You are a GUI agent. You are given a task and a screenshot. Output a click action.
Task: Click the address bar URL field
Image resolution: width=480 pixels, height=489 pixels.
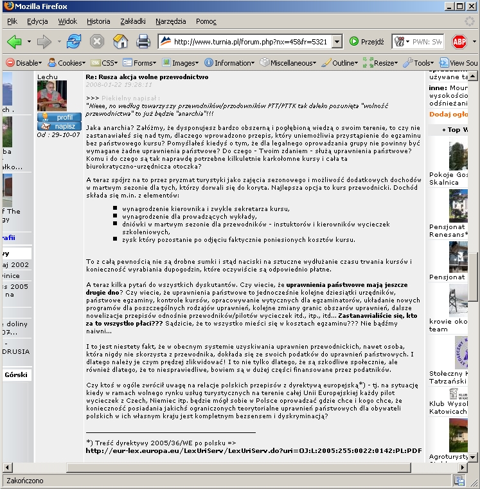click(x=251, y=41)
